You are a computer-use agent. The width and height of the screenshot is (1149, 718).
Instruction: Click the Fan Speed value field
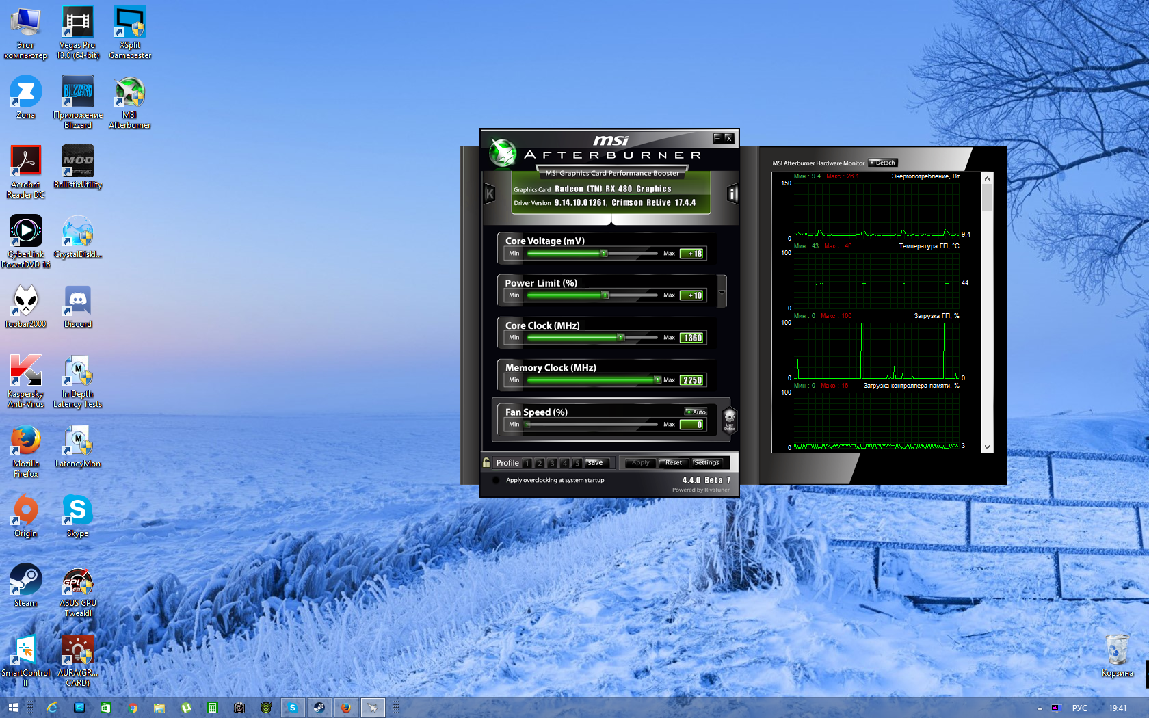(x=691, y=425)
